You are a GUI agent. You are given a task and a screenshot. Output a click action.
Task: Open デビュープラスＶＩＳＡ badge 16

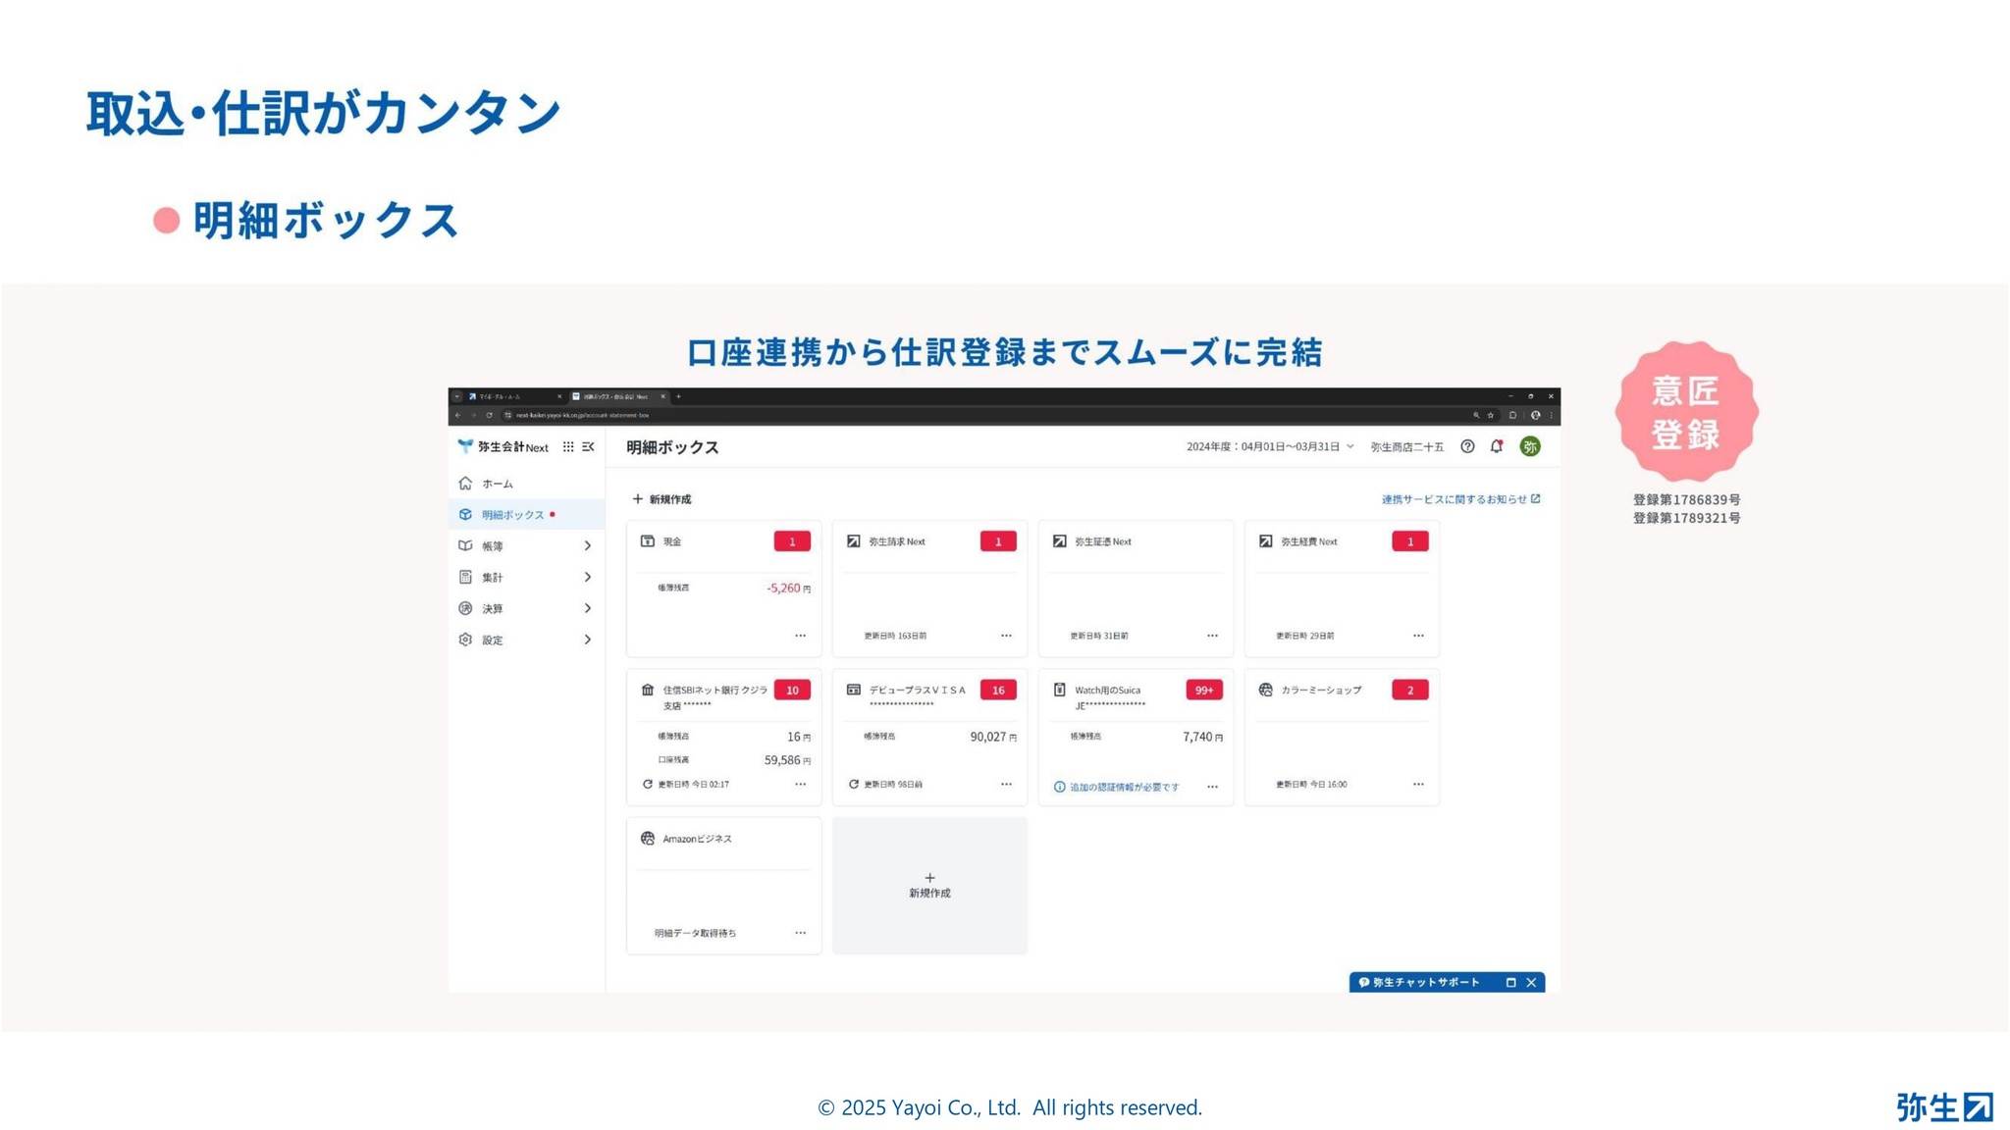click(x=998, y=690)
